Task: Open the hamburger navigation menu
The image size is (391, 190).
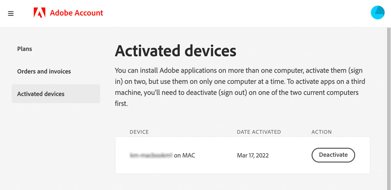Action: pos(11,13)
